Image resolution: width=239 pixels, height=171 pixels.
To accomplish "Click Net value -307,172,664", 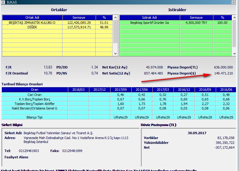I will point(225,147).
